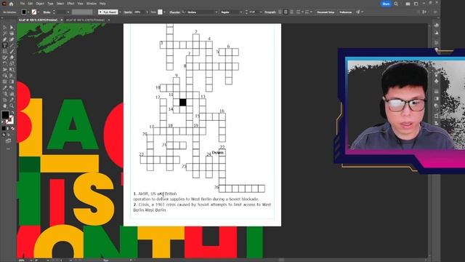Viewport: 465px width, 262px height.
Task: Select the Selection tool
Action: [5, 28]
